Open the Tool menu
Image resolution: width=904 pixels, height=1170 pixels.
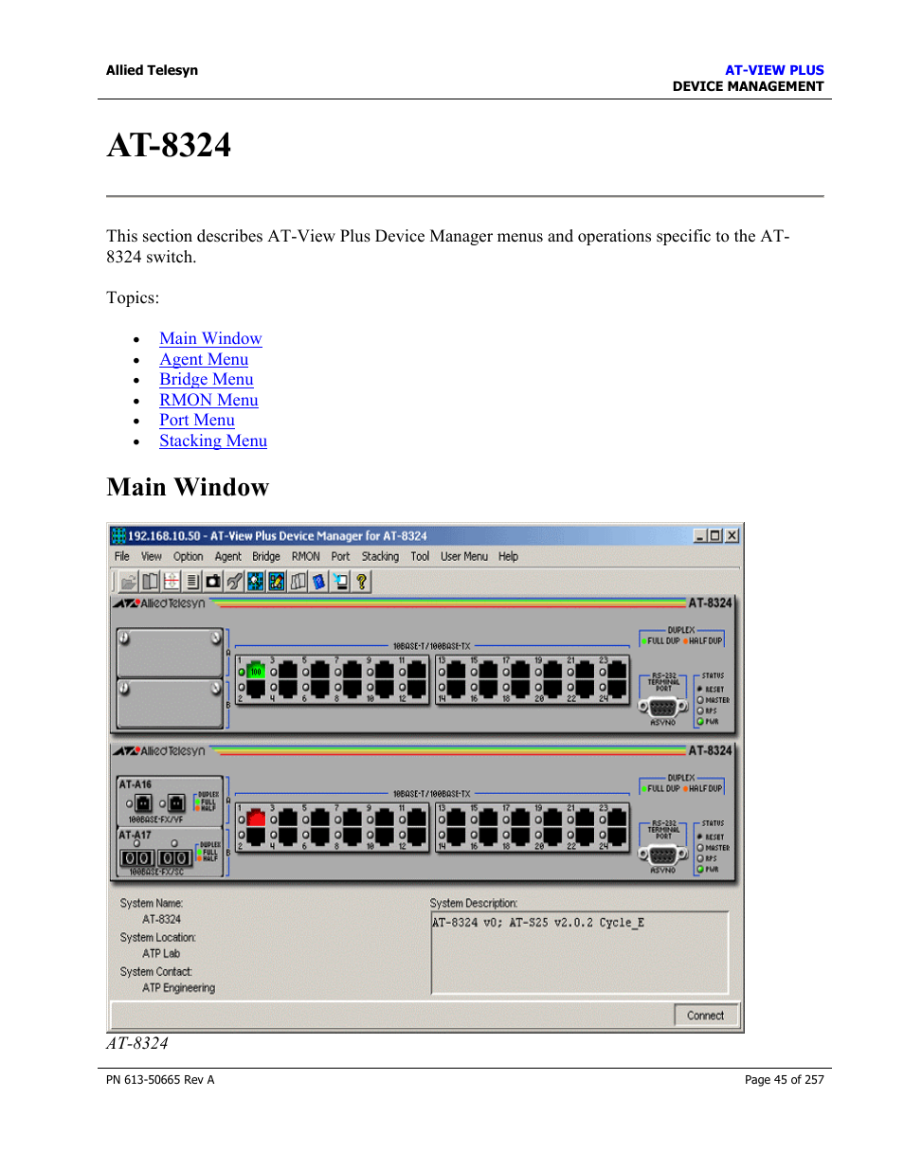(420, 557)
